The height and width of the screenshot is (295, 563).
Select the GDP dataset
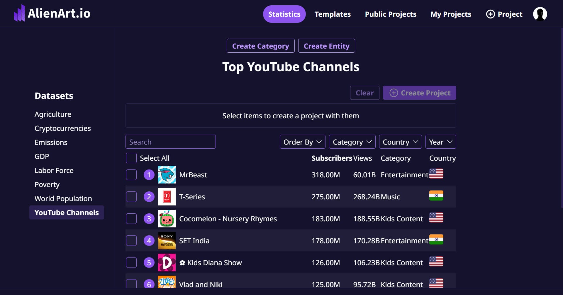point(42,156)
